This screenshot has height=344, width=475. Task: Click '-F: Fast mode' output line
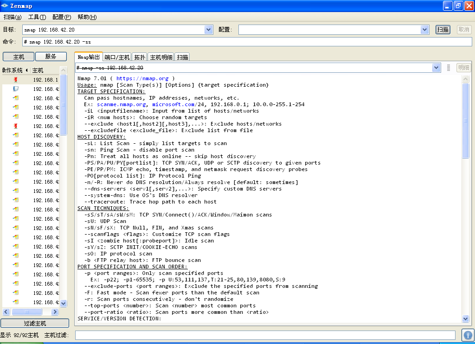[x=172, y=293]
